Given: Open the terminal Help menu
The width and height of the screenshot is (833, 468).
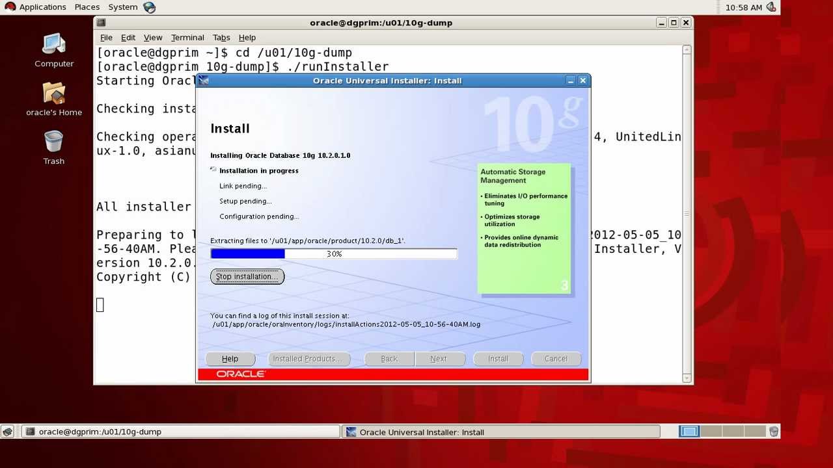Looking at the screenshot, I should point(247,38).
